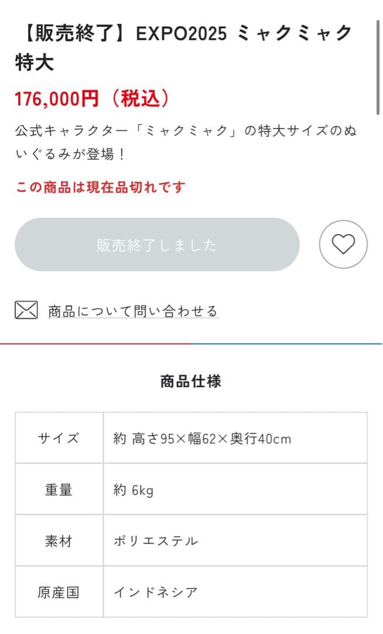383x634 pixels.
Task: Select the サイズ row in the spec table
Action: click(x=59, y=438)
